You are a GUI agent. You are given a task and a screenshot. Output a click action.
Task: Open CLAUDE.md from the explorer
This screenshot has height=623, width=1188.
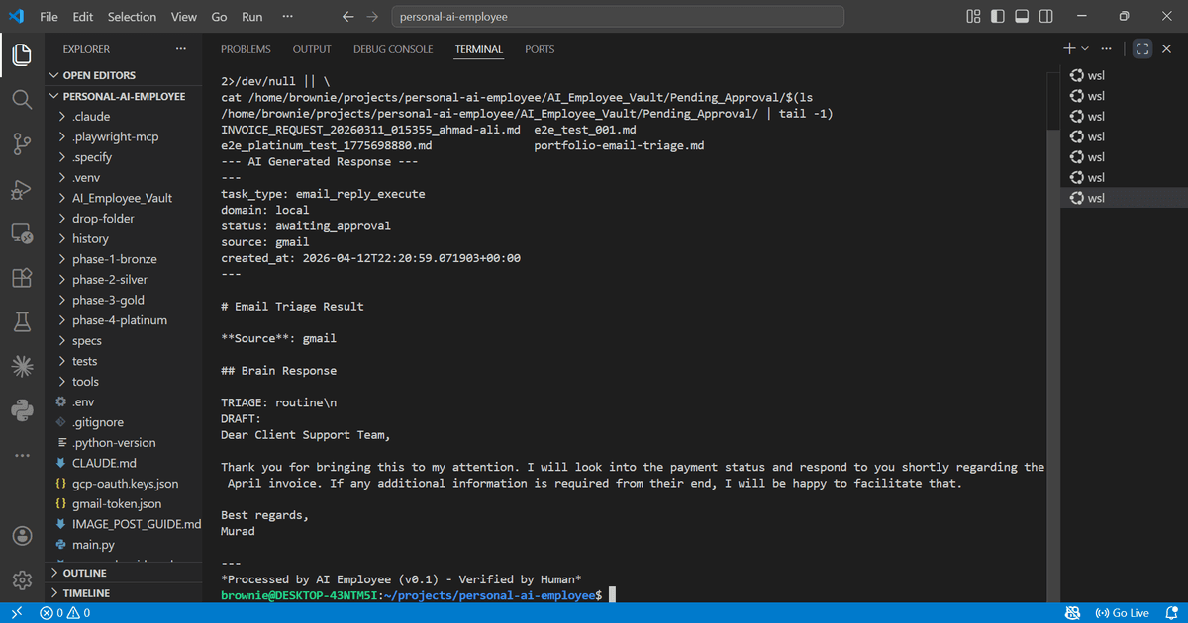104,463
